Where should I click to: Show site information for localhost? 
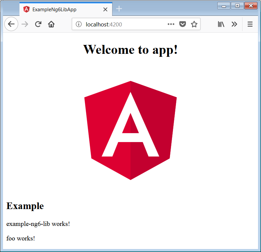79,24
